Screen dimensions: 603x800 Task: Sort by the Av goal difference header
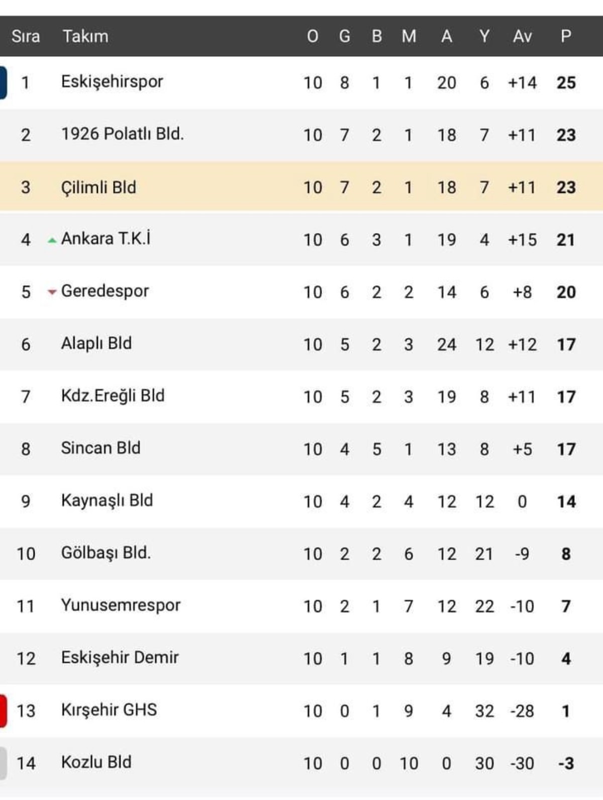pyautogui.click(x=522, y=36)
